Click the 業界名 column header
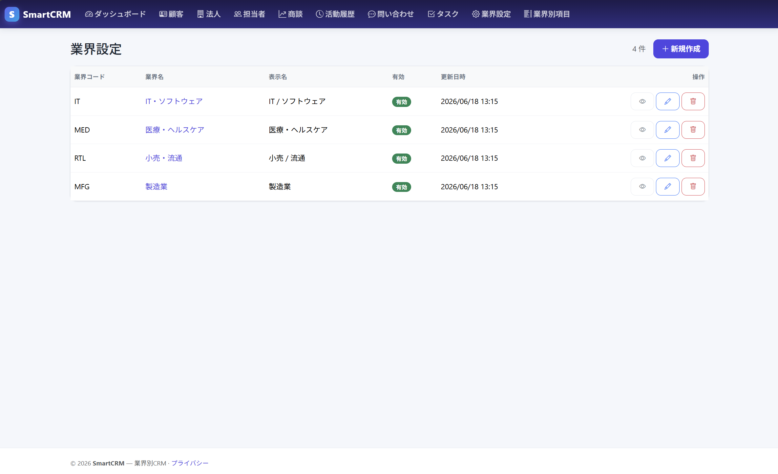778x474 pixels. click(154, 77)
